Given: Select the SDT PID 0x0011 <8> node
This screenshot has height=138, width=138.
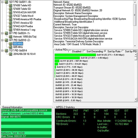Looking at the screenshot, I should pos(20,2).
